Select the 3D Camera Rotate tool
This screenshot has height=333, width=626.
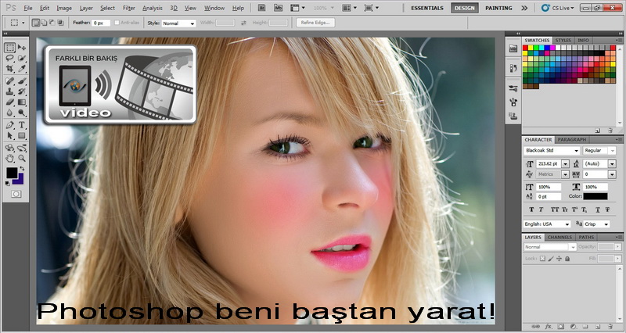click(x=22, y=148)
